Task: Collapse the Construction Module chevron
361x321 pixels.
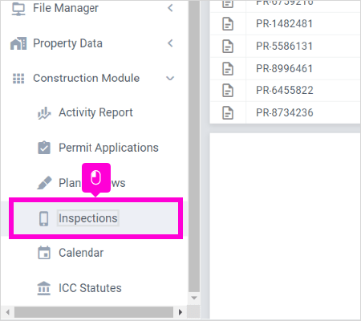Action: 170,79
